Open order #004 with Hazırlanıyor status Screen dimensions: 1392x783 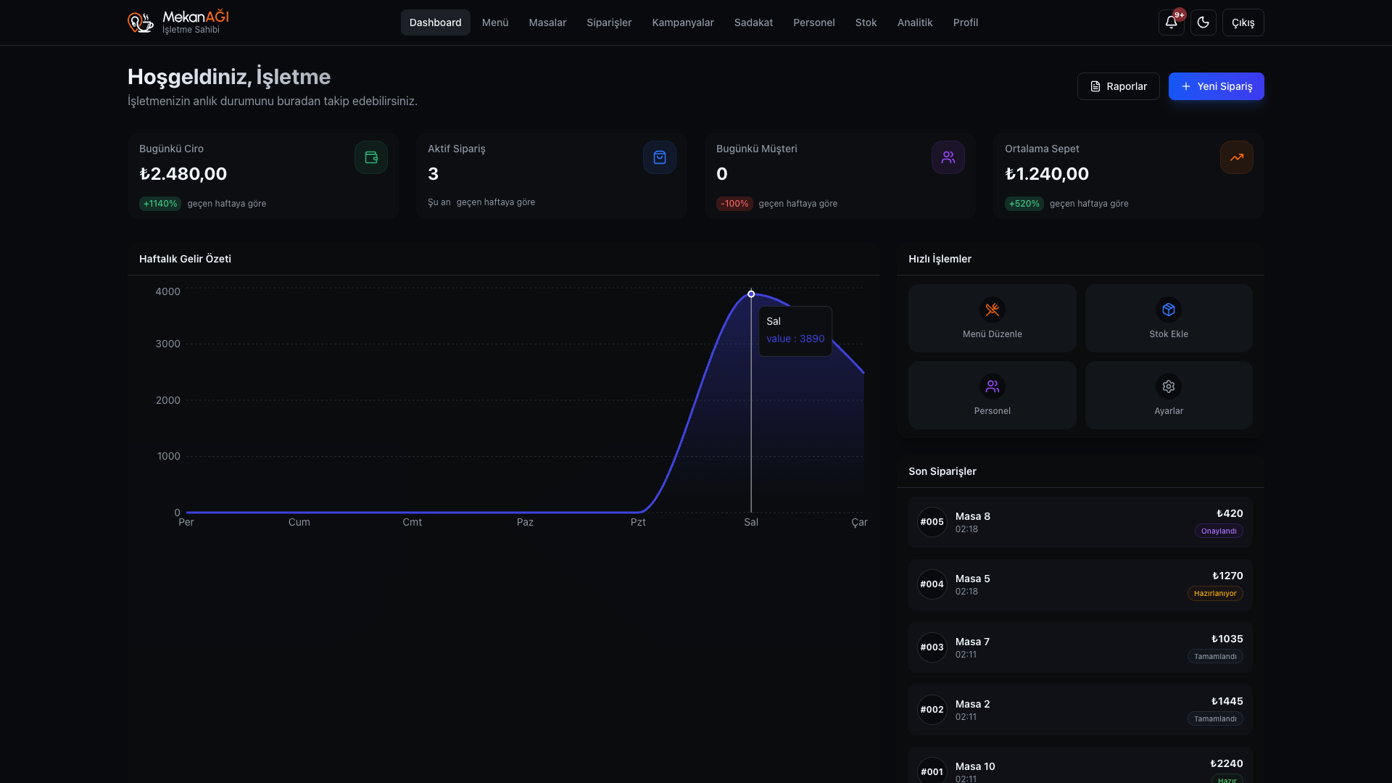point(1080,584)
